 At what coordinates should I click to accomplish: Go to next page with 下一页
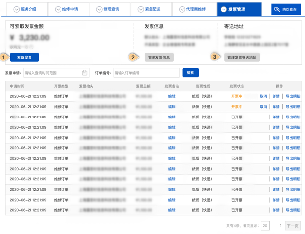293,226
